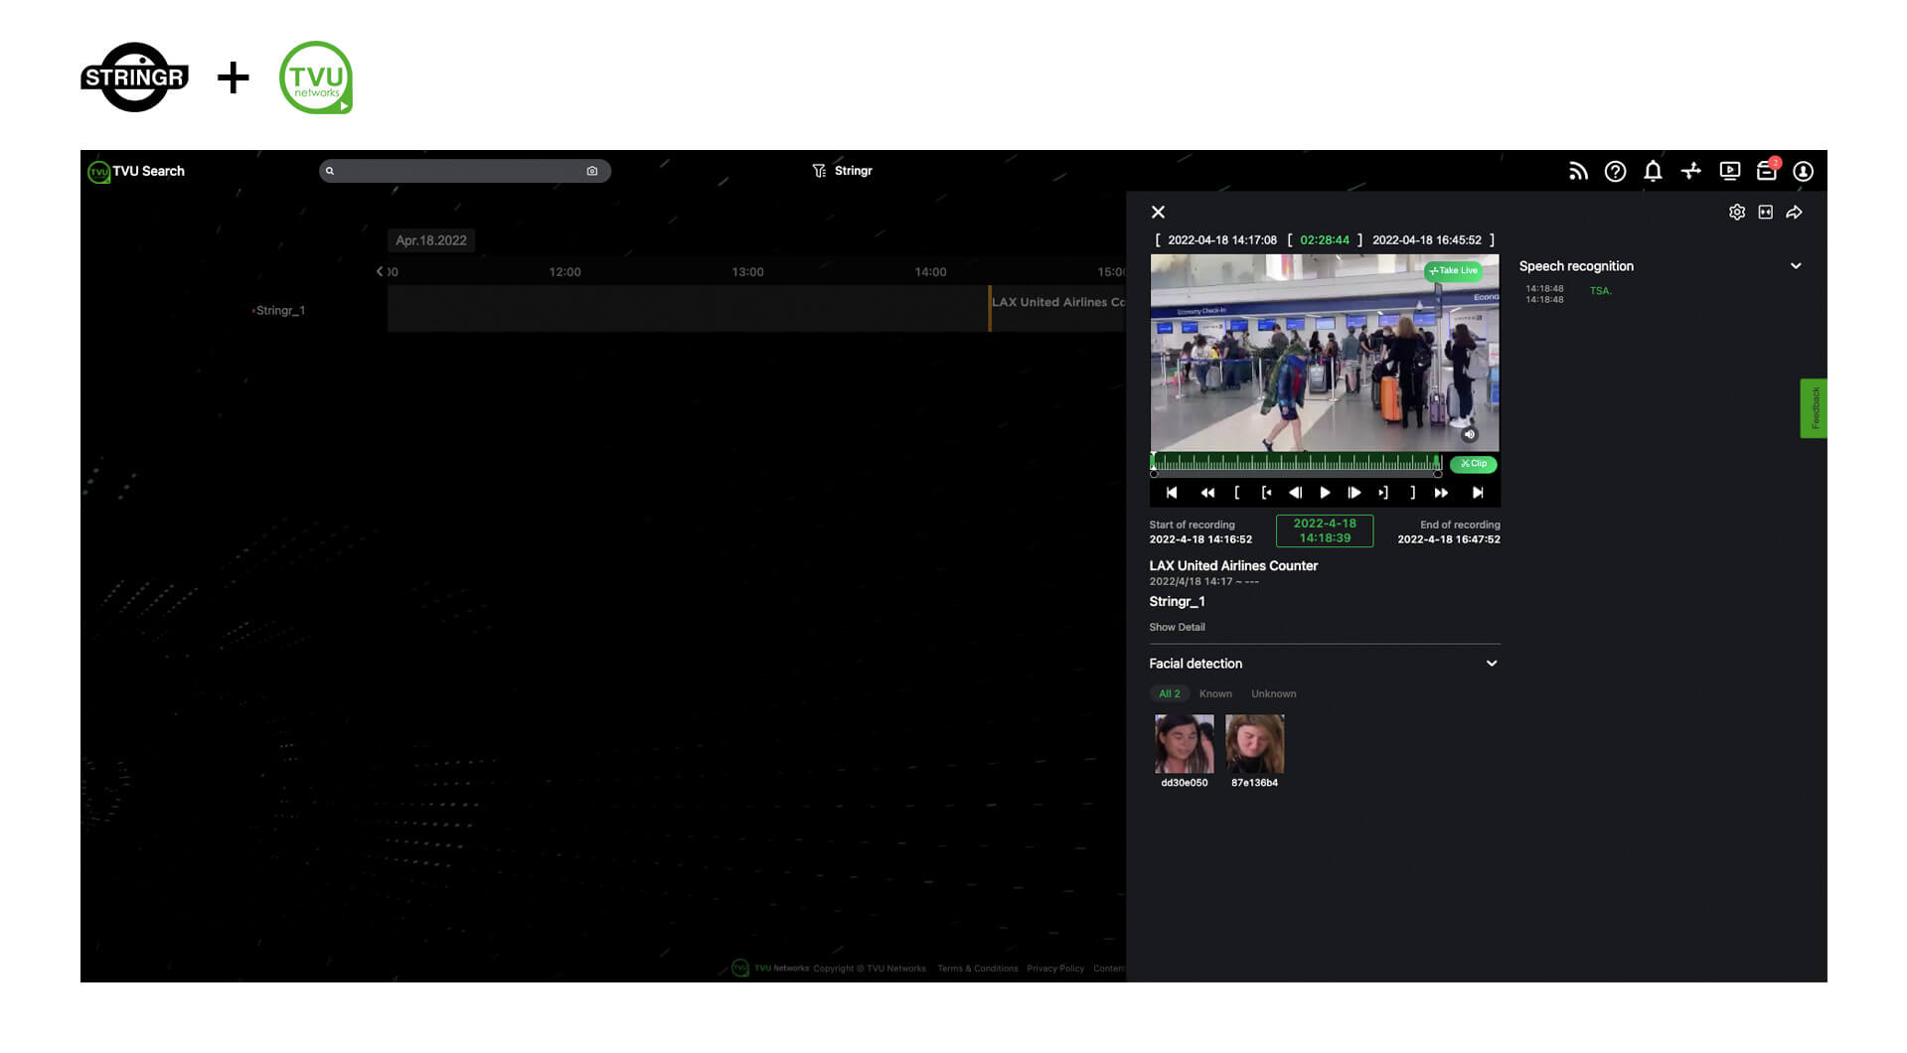Open the video player monitor icon
Image resolution: width=1907 pixels, height=1053 pixels.
coord(1729,171)
